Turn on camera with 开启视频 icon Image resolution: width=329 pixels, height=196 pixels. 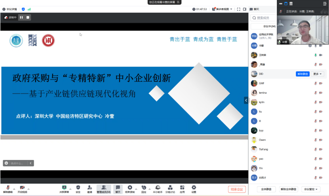pos(22,189)
